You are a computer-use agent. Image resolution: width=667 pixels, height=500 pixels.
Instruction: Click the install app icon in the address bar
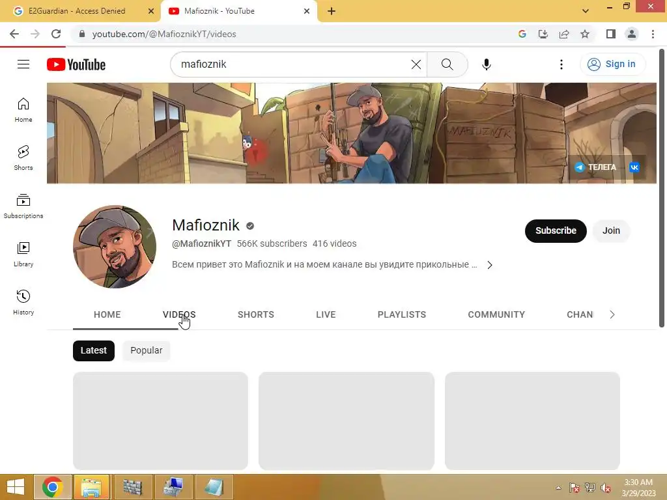(543, 34)
